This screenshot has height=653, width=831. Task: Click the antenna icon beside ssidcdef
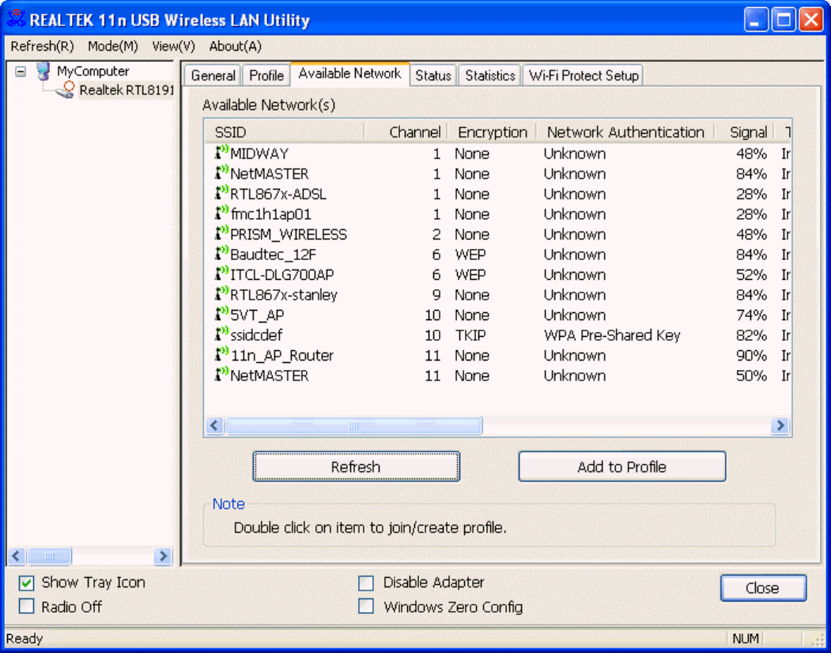221,334
